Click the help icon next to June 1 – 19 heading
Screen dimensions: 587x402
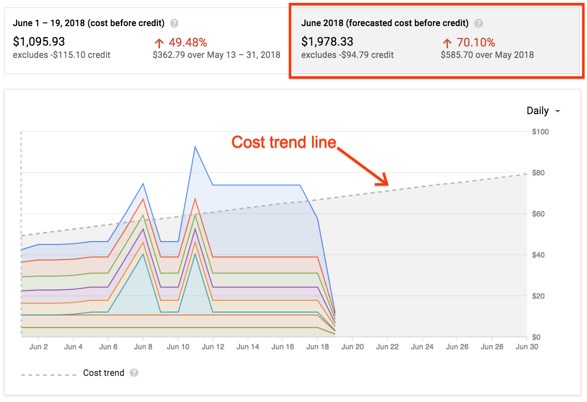(174, 23)
